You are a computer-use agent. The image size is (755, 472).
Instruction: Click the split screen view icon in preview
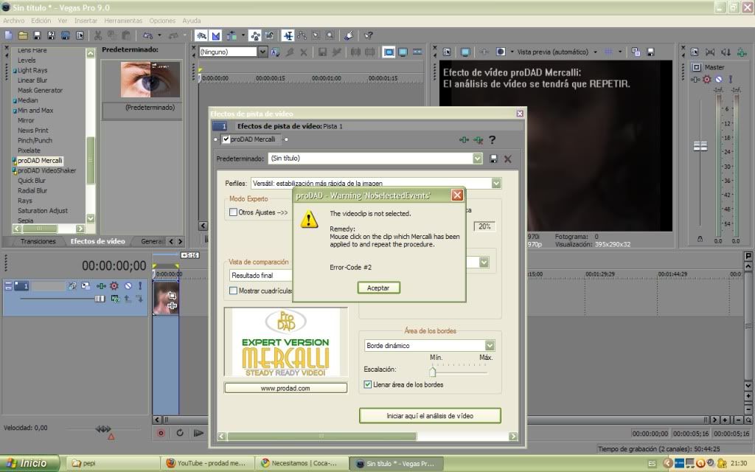pyautogui.click(x=501, y=52)
